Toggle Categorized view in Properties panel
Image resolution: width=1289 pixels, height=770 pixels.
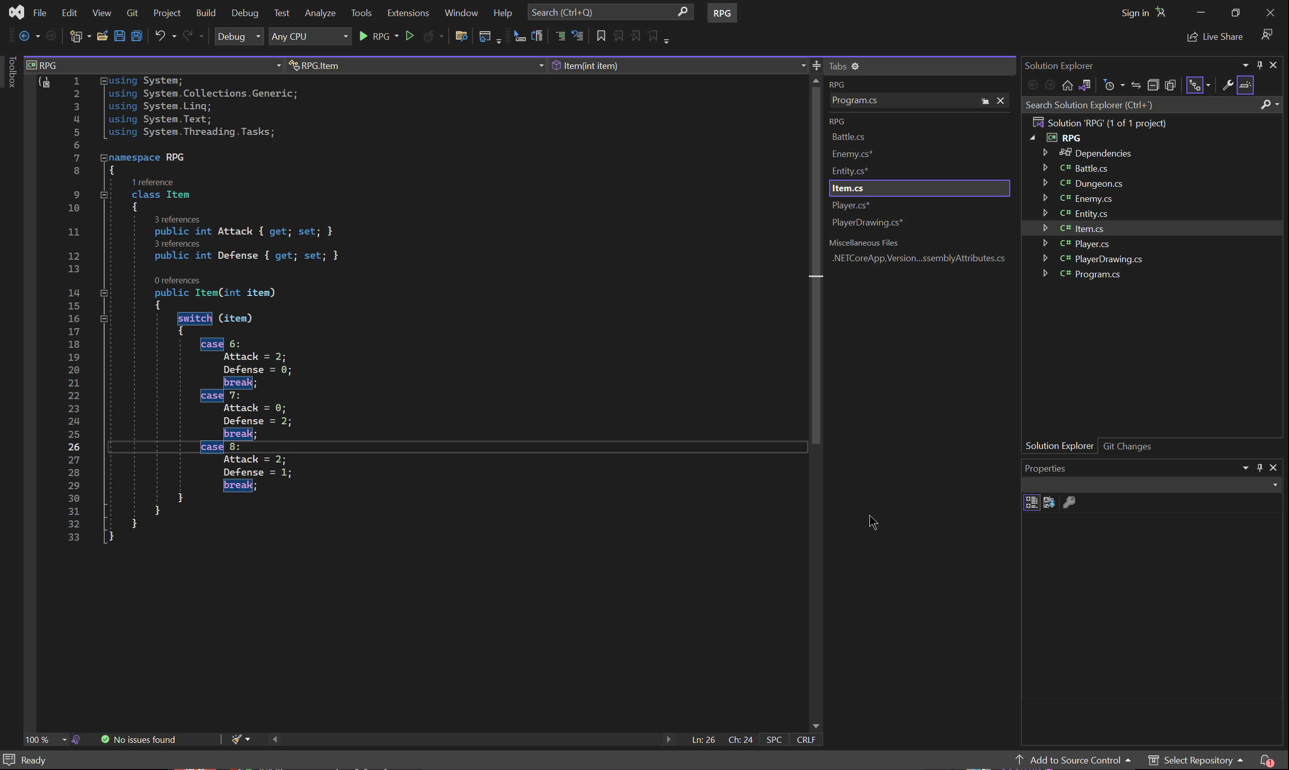click(1031, 502)
